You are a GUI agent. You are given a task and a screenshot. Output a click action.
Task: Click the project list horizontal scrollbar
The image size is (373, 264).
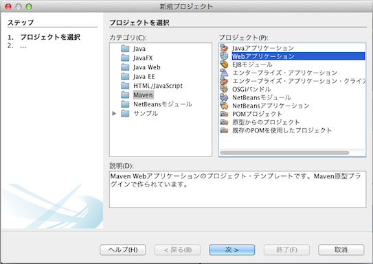pos(284,153)
